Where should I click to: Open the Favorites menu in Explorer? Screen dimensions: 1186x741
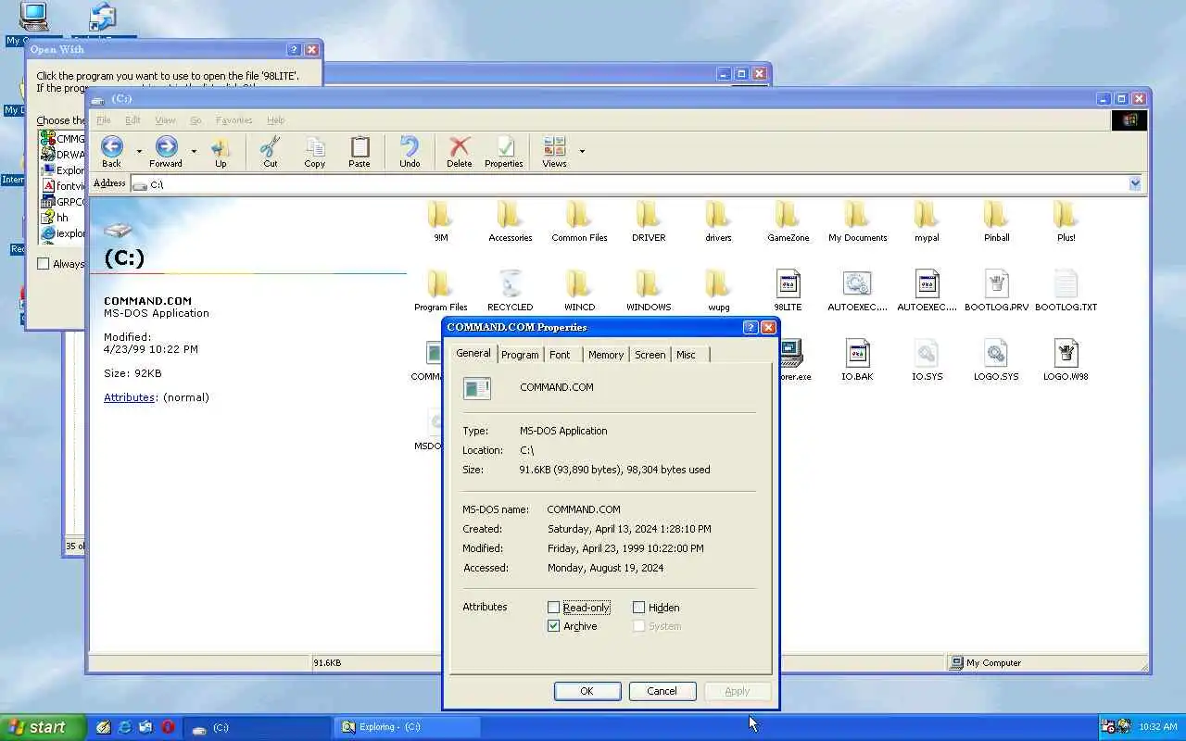(233, 120)
